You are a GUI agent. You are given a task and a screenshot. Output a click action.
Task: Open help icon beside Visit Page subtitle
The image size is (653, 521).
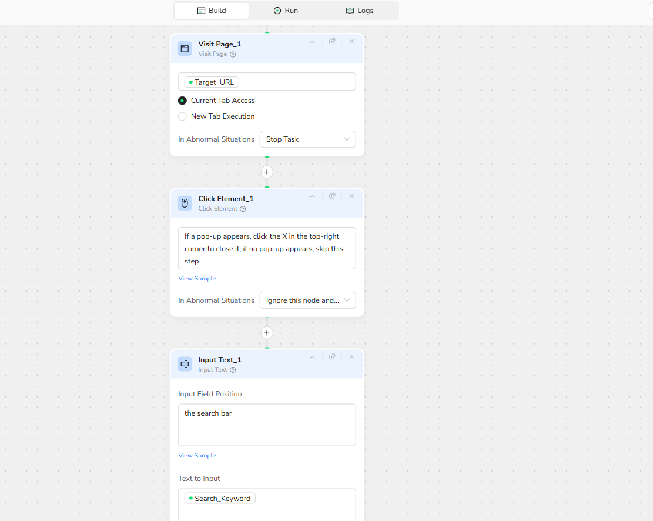233,54
